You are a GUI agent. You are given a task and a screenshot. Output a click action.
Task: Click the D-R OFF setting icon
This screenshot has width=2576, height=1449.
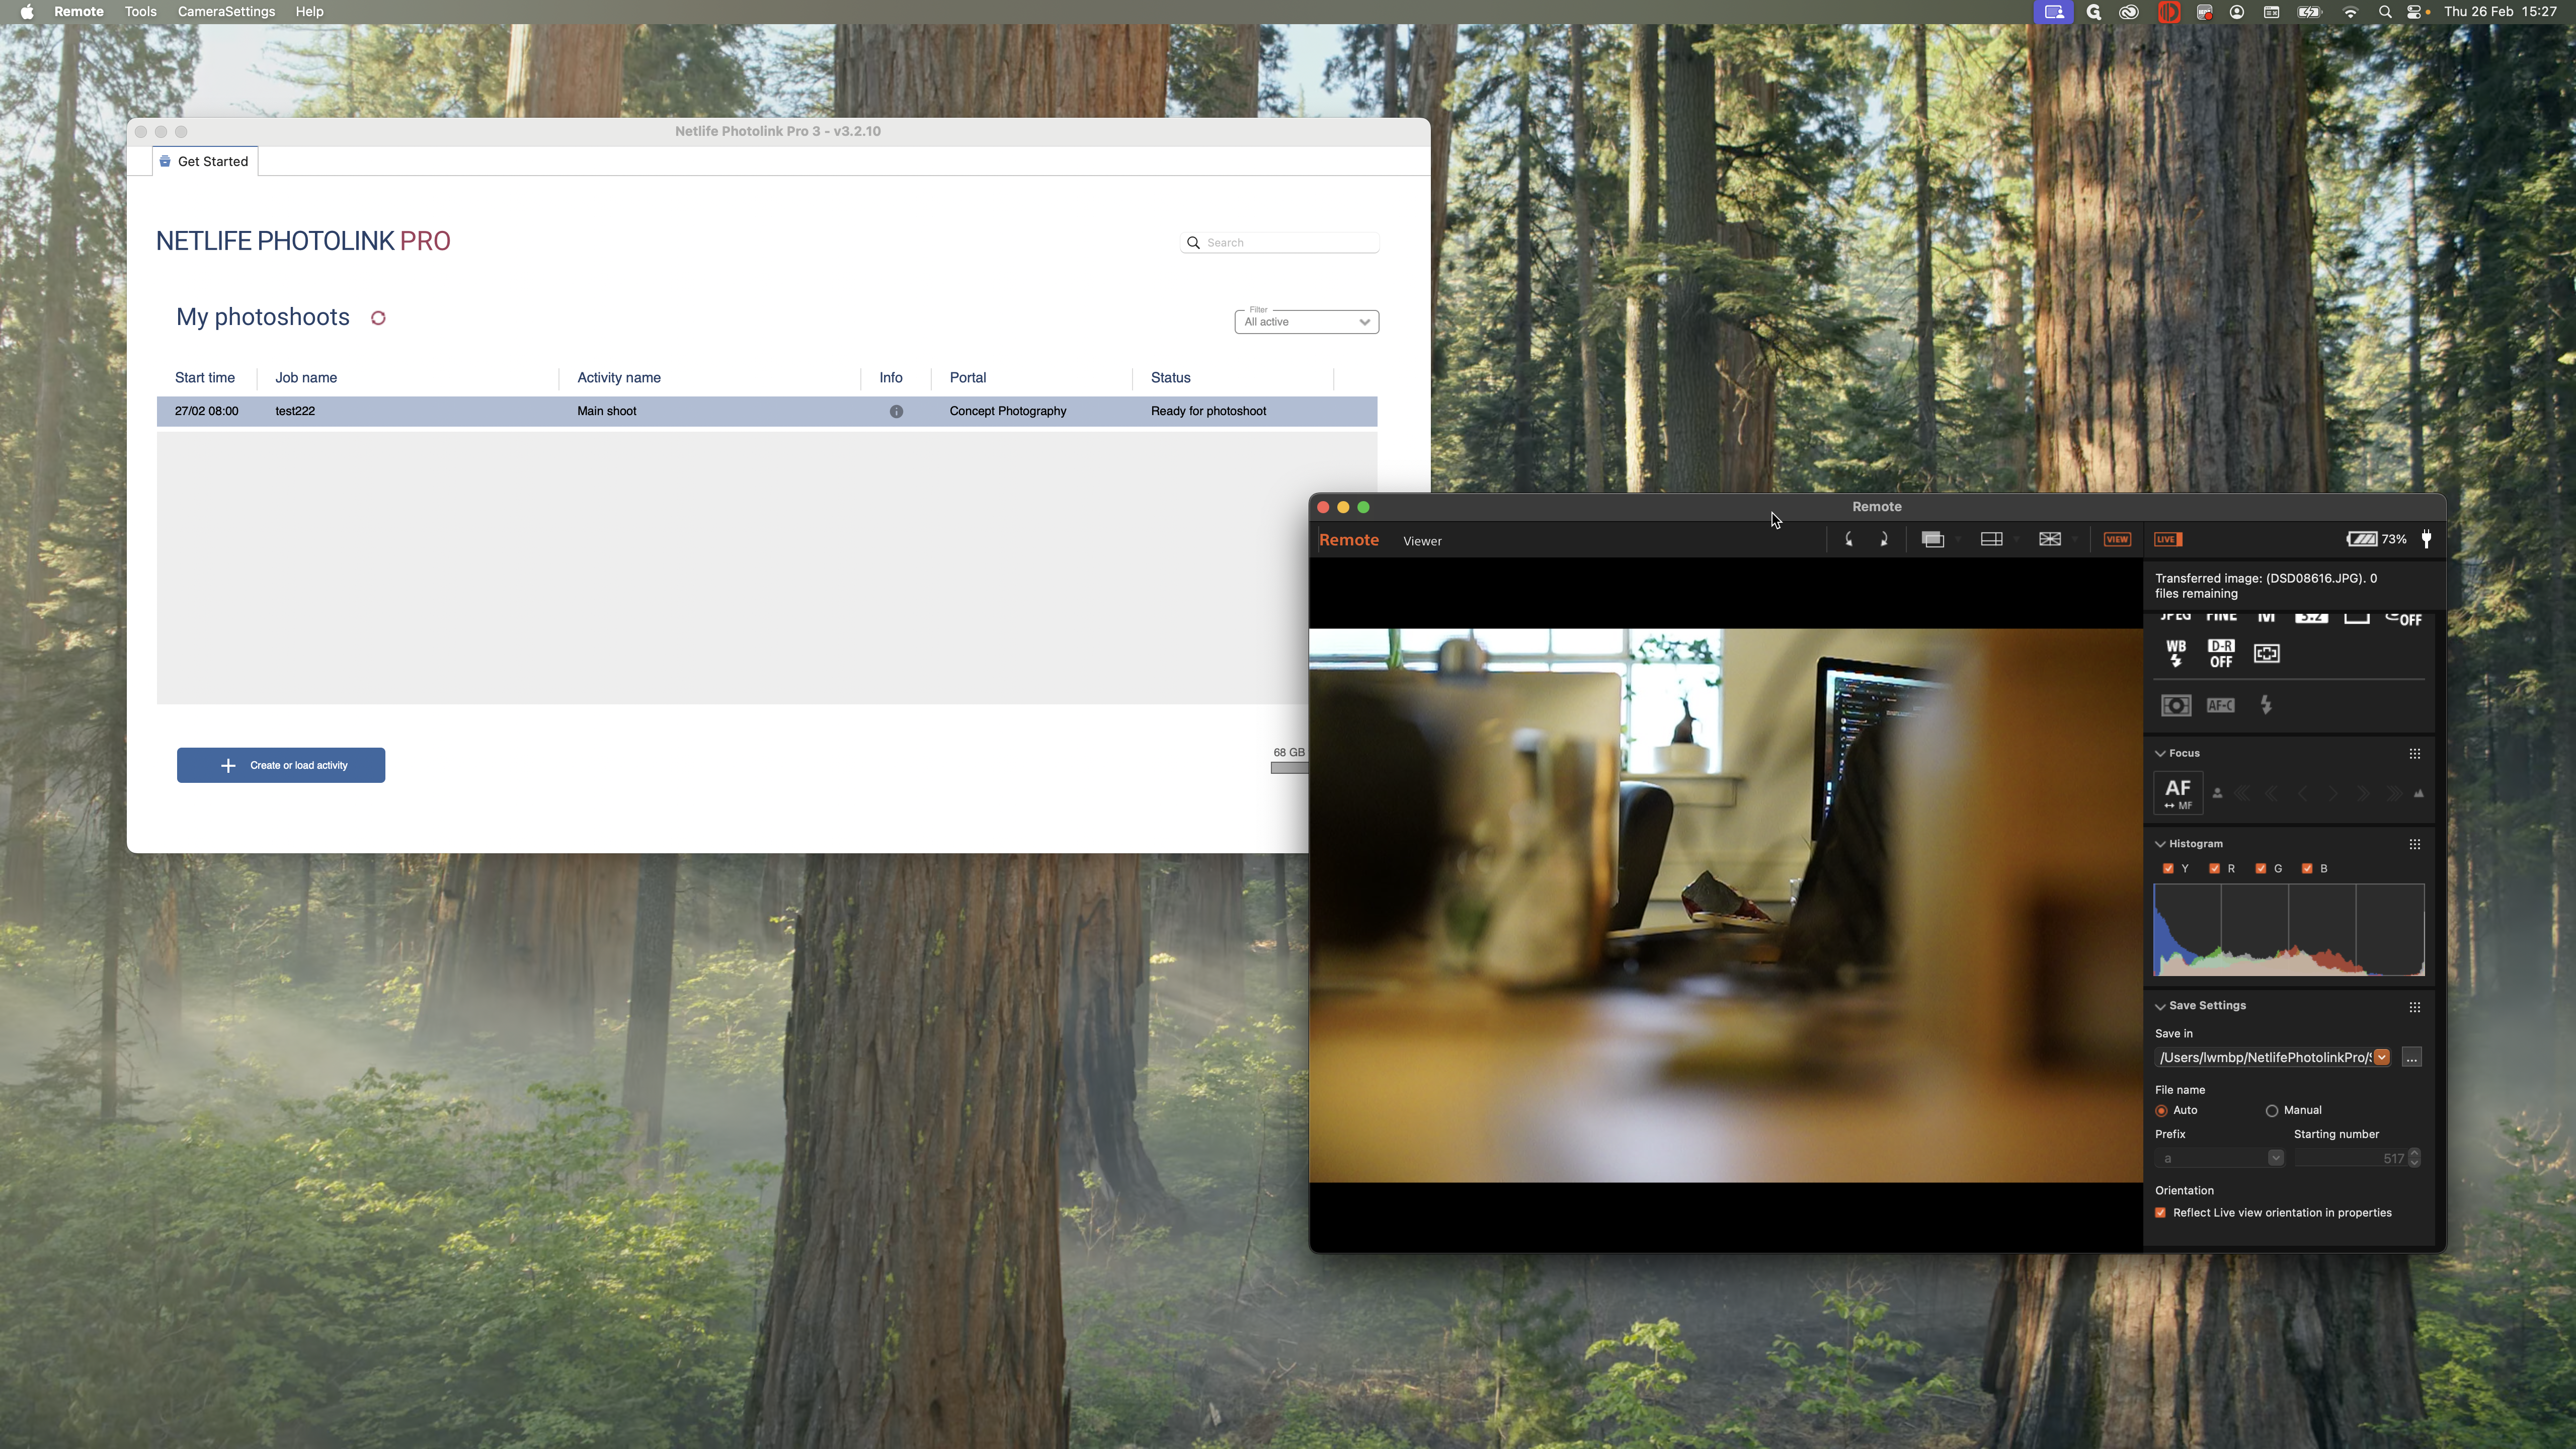pyautogui.click(x=2220, y=653)
